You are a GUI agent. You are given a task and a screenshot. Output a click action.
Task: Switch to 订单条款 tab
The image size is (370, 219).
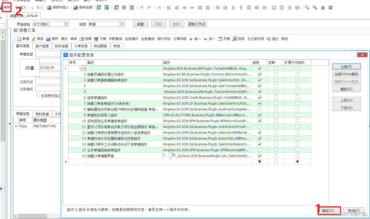click(81, 46)
